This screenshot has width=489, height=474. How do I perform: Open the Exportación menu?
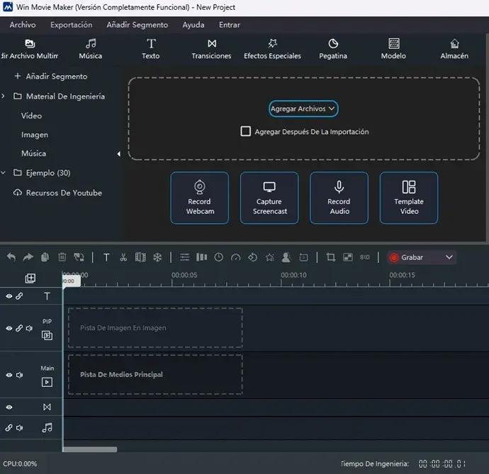(72, 25)
